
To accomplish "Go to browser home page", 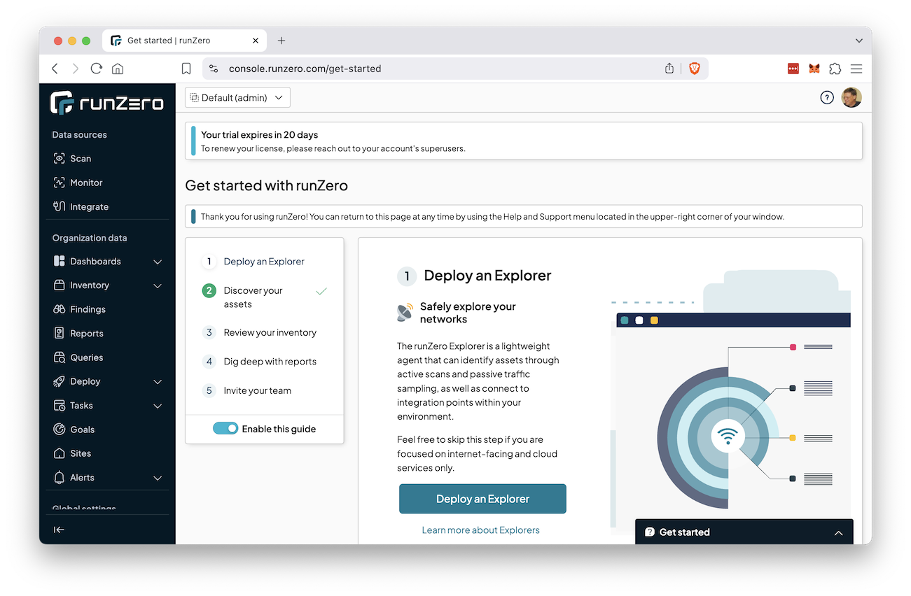I will coord(118,69).
